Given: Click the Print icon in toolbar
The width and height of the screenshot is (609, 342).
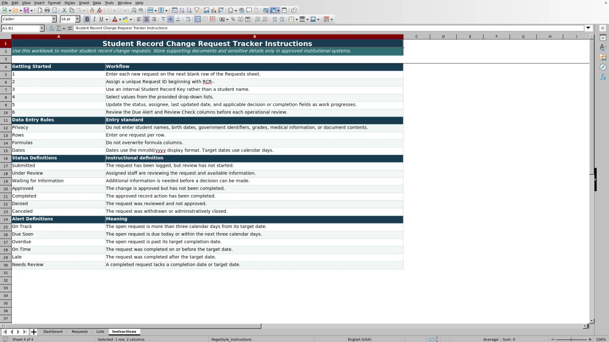Looking at the screenshot, I should coord(47,10).
